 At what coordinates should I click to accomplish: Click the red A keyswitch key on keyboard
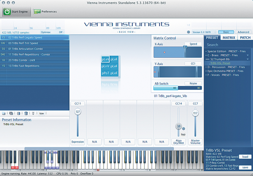[13, 167]
